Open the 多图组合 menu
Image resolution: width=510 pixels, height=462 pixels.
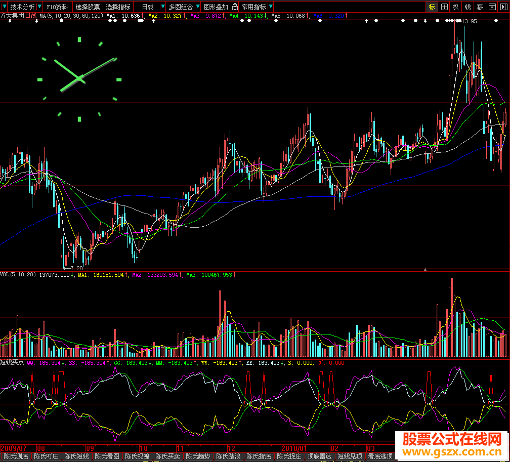tap(181, 7)
